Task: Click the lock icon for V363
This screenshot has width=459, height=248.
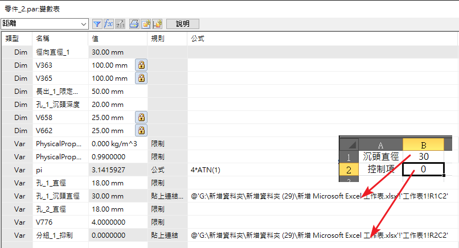Action: (141, 65)
